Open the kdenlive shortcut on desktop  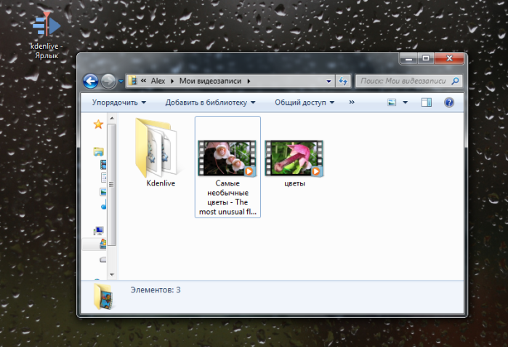[x=47, y=35]
